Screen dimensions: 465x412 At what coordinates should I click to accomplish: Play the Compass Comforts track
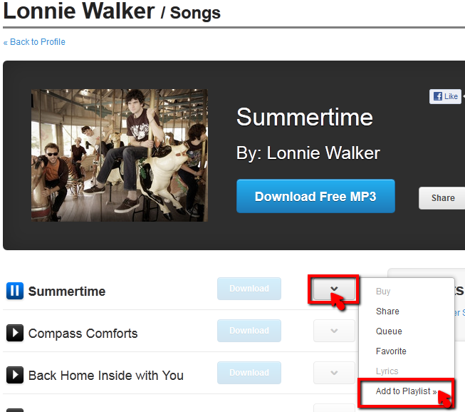pos(14,333)
